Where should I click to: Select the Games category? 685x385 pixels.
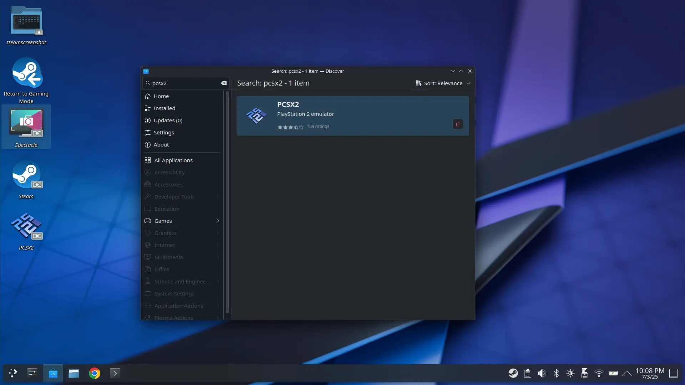(x=183, y=221)
